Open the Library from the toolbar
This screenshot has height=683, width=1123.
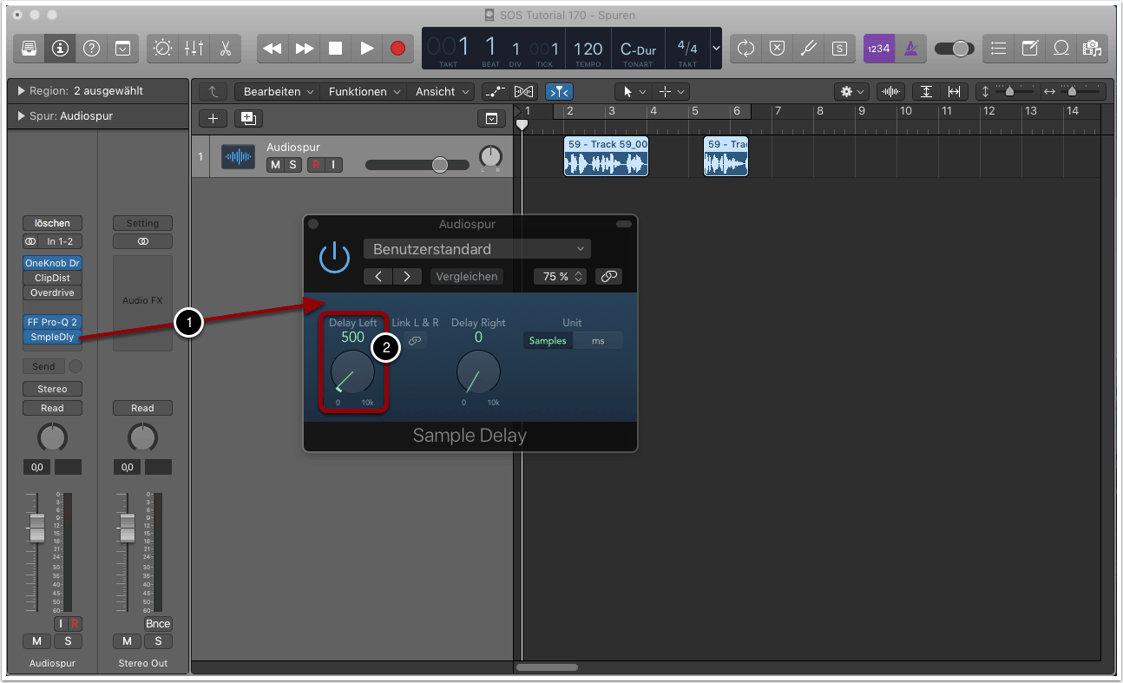pyautogui.click(x=29, y=49)
